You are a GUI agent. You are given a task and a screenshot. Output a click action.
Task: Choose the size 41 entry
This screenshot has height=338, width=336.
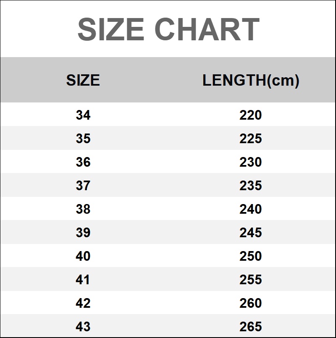83,280
